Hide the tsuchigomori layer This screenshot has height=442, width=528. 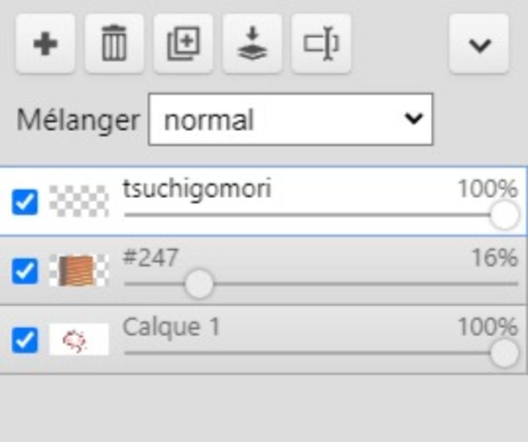[25, 202]
